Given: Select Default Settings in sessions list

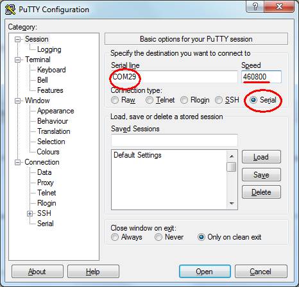Looking at the screenshot, I should (x=137, y=155).
